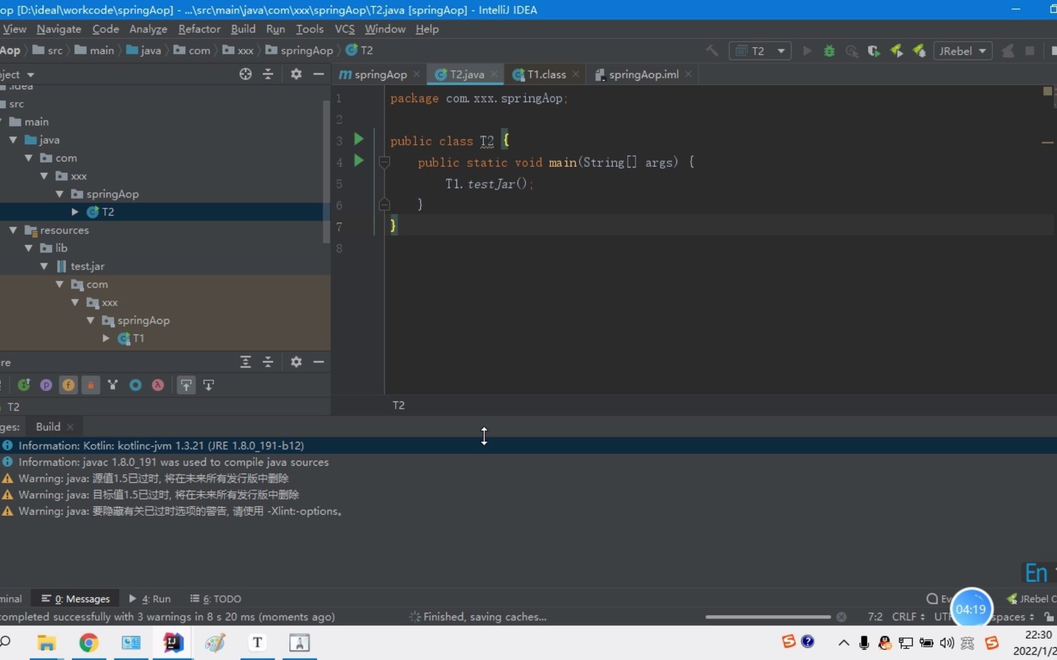Toggle Show Fields orange f icon

[x=69, y=385]
